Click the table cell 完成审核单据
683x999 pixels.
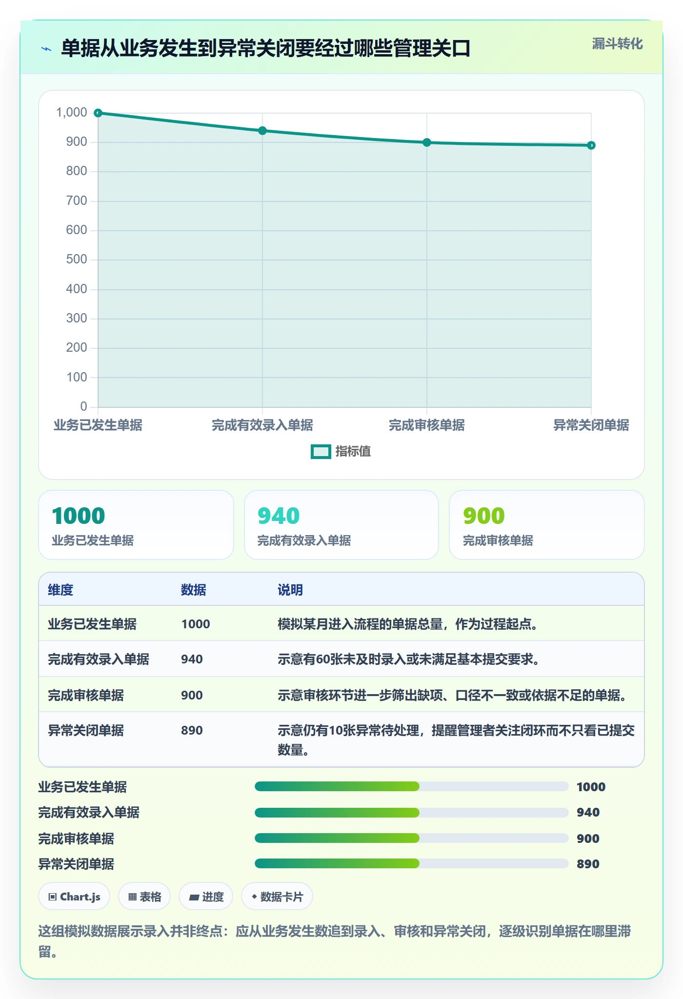point(86,695)
